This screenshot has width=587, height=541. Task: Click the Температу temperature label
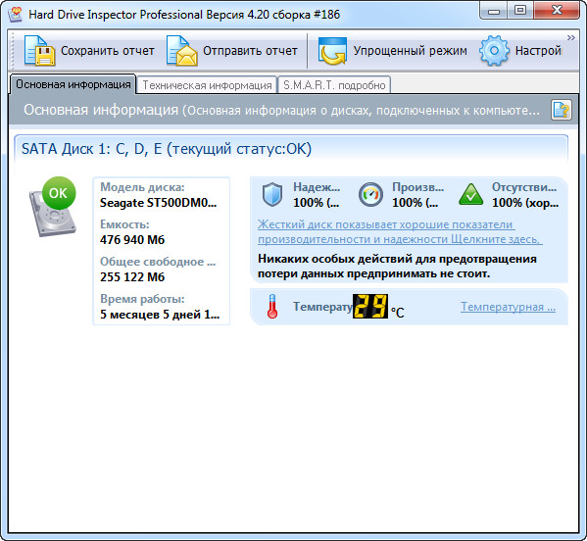(322, 307)
